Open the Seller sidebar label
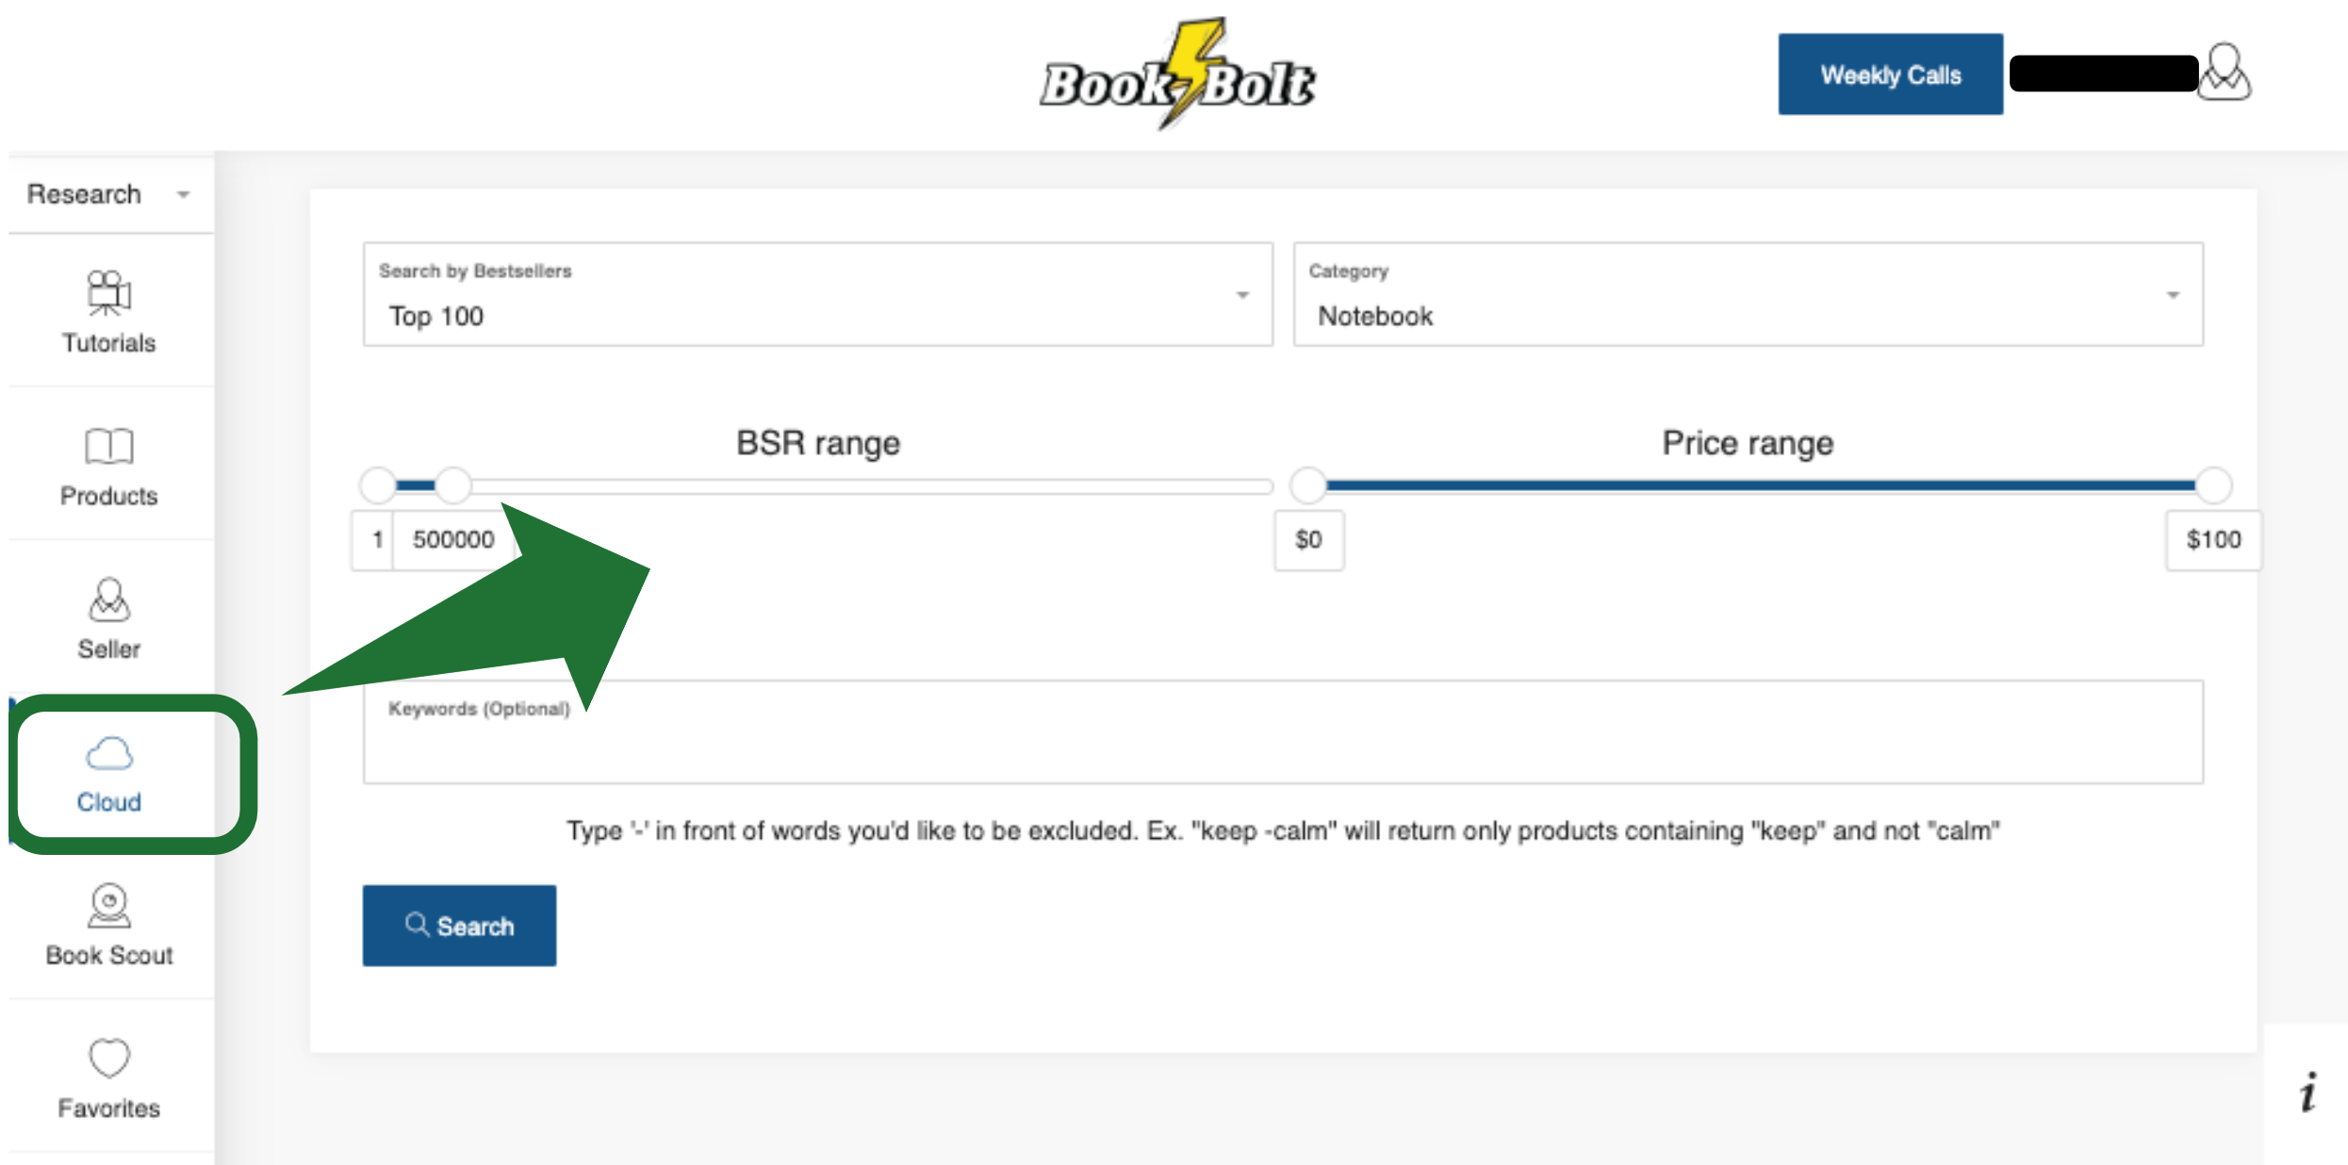Screen dimensions: 2348x1165 [x=109, y=649]
